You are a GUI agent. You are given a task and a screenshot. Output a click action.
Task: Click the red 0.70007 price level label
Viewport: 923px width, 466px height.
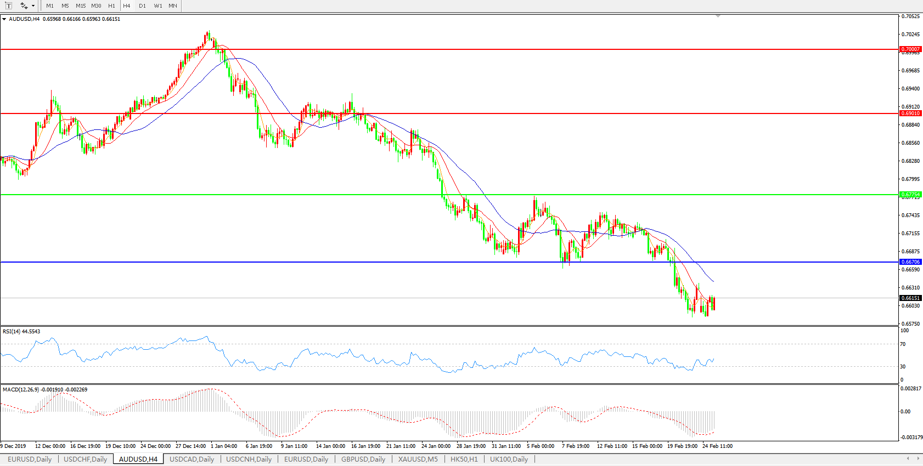[x=910, y=49]
